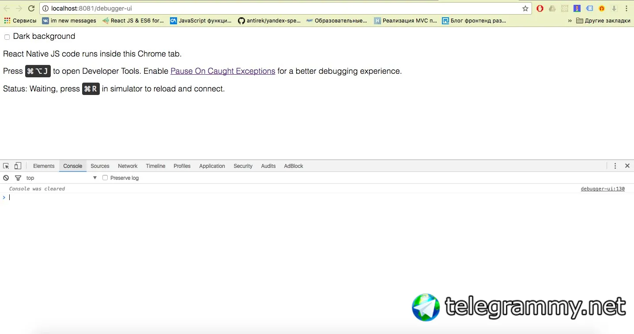The height and width of the screenshot is (334, 634).
Task: Go forward in browser history
Action: point(19,8)
